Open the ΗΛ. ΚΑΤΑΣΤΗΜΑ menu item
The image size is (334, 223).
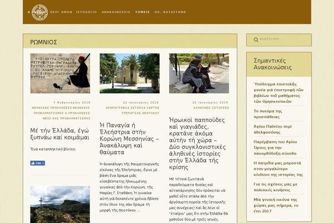pyautogui.click(x=170, y=12)
